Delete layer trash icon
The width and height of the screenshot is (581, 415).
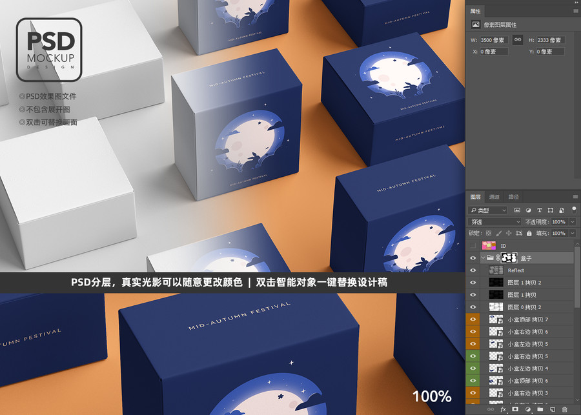click(x=565, y=409)
